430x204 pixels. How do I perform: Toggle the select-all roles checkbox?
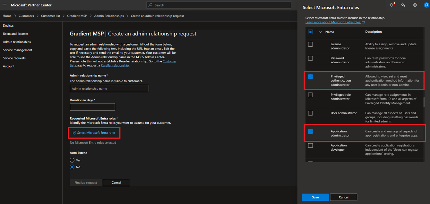tap(310, 31)
